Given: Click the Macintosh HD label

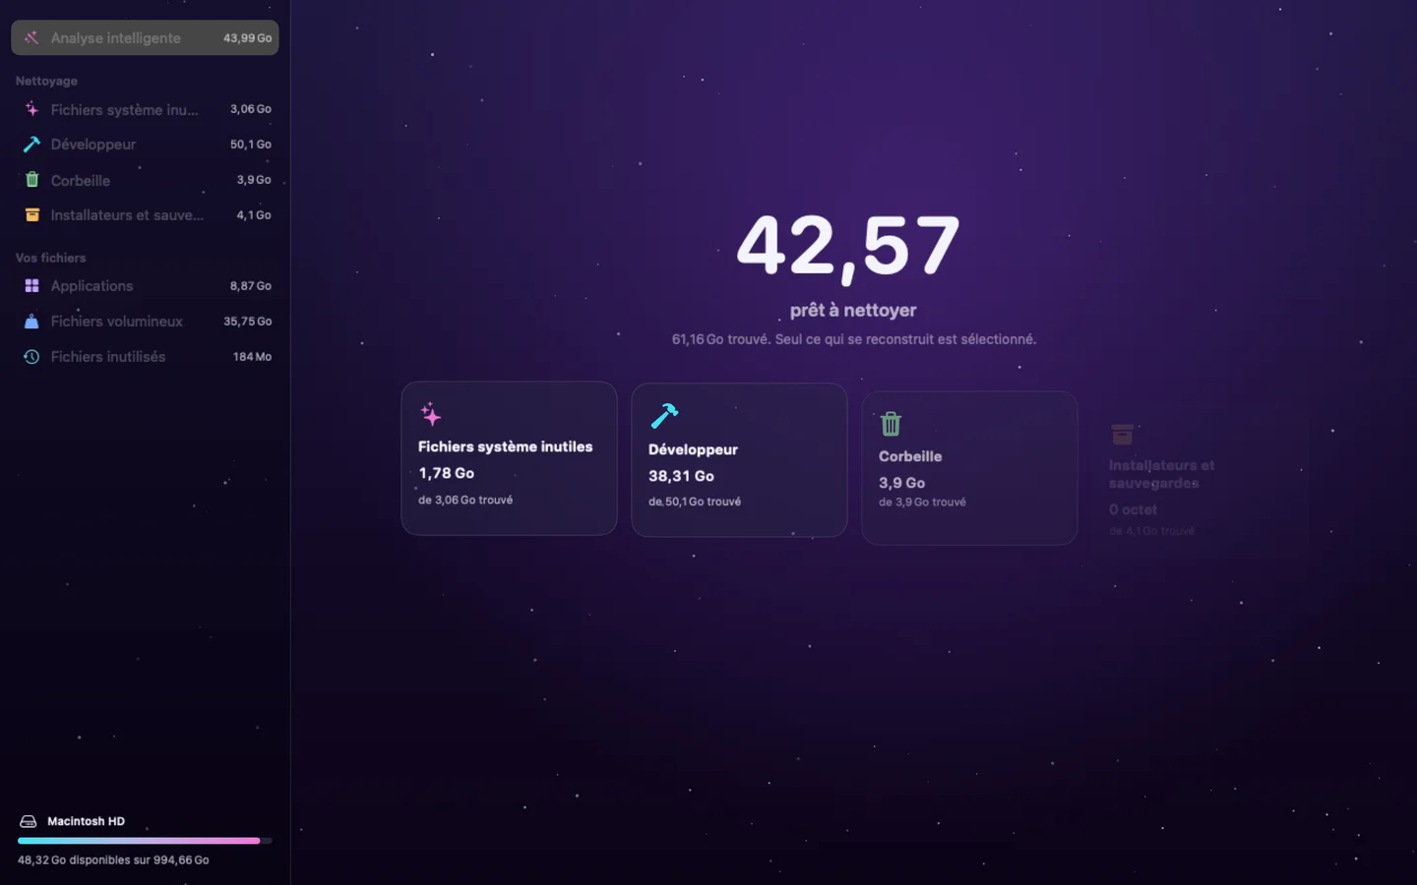Looking at the screenshot, I should tap(87, 821).
